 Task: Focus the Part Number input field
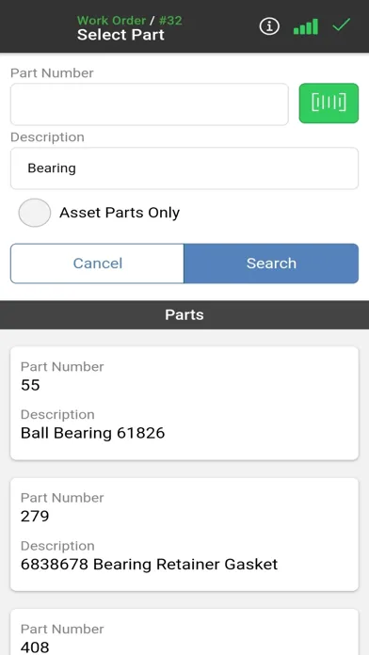click(149, 104)
